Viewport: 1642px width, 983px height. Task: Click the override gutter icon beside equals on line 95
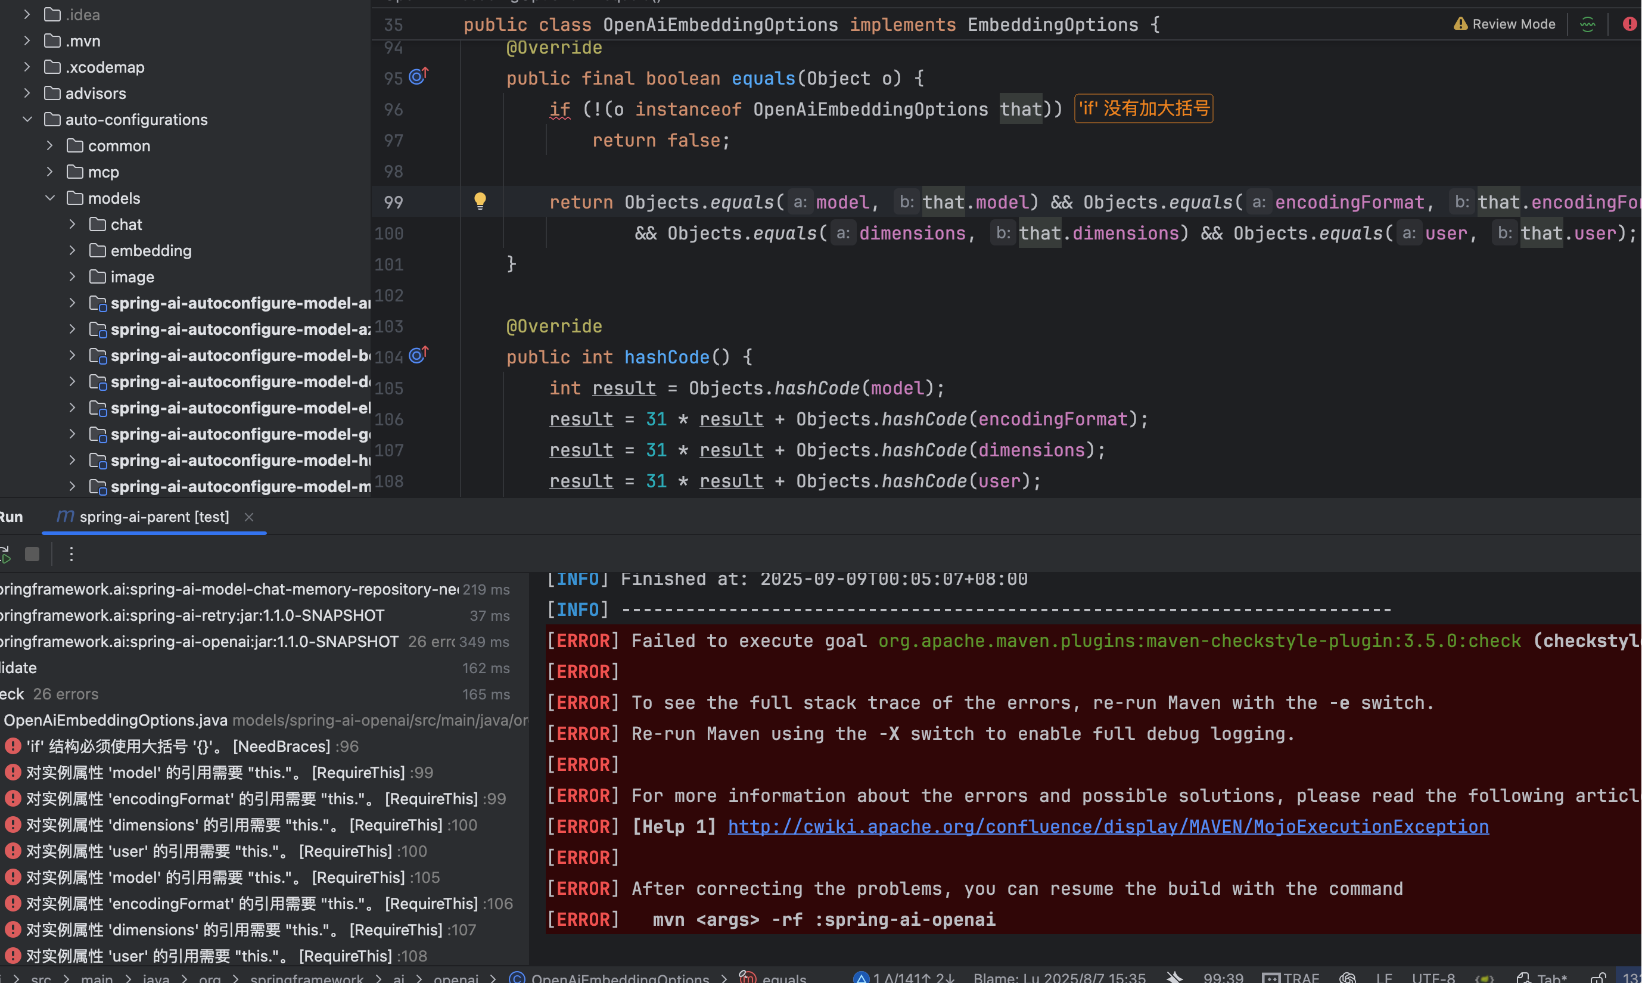[x=419, y=76]
